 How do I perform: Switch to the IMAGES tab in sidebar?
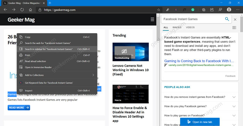[177, 27]
